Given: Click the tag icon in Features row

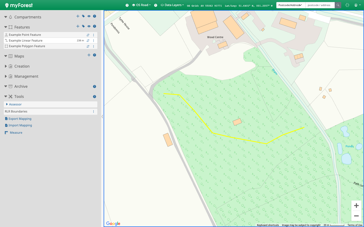Looking at the screenshot, I should pos(83,26).
